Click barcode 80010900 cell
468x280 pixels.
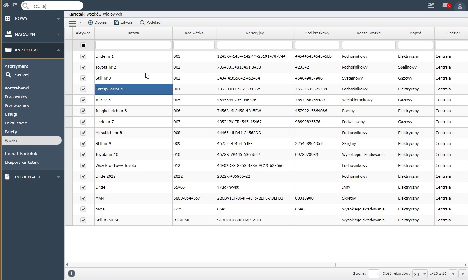tap(317, 198)
